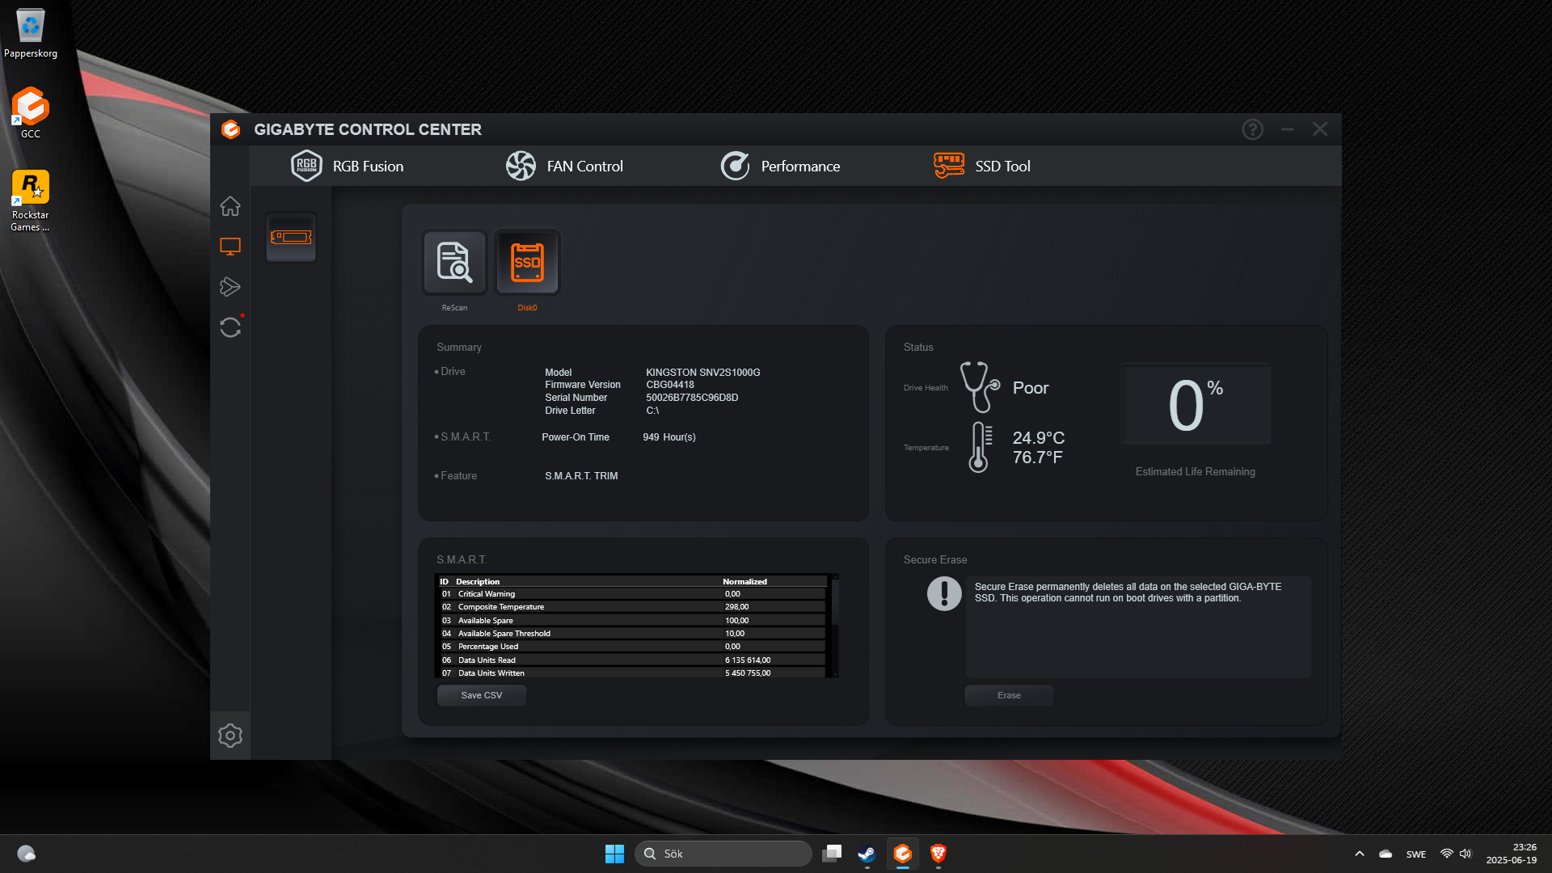Select the GCC desktop shortcut
Image resolution: width=1552 pixels, height=873 pixels.
pos(31,112)
